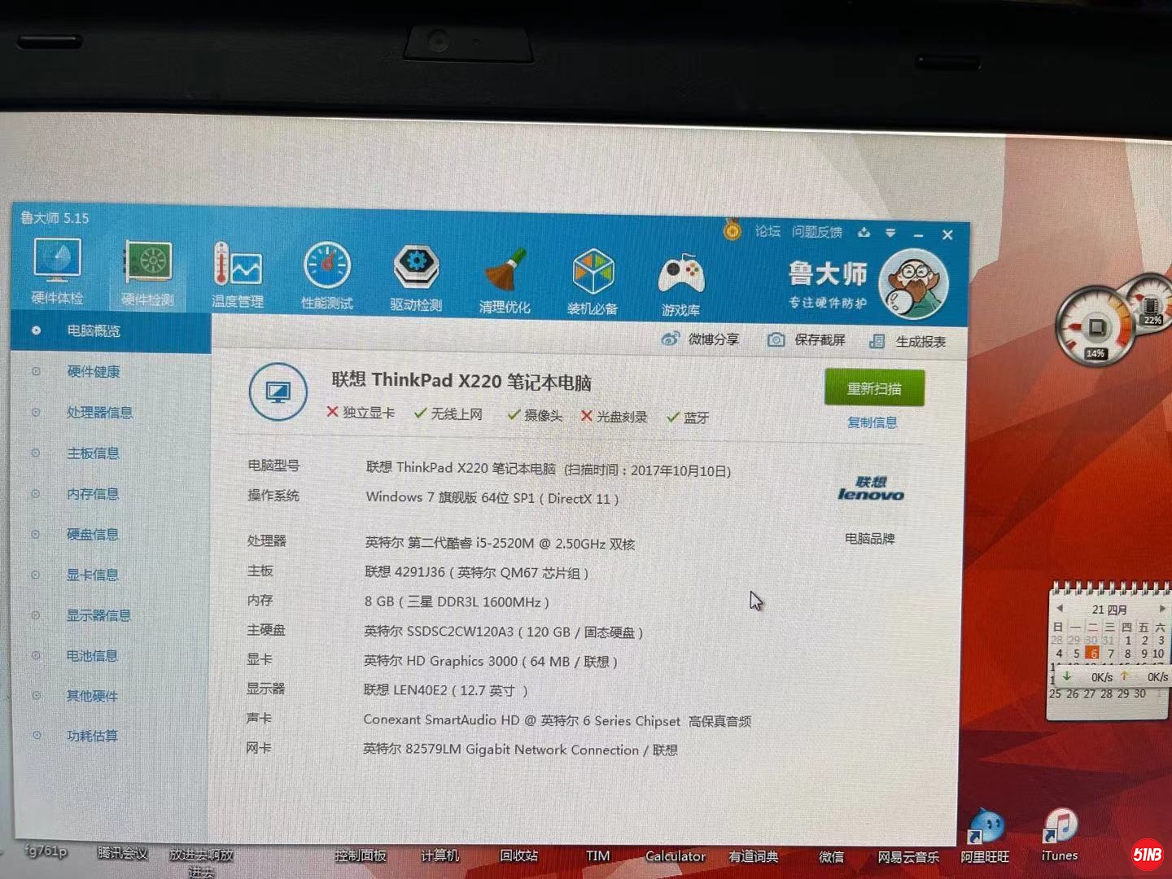Select 功耗估算 sidebar item

92,736
